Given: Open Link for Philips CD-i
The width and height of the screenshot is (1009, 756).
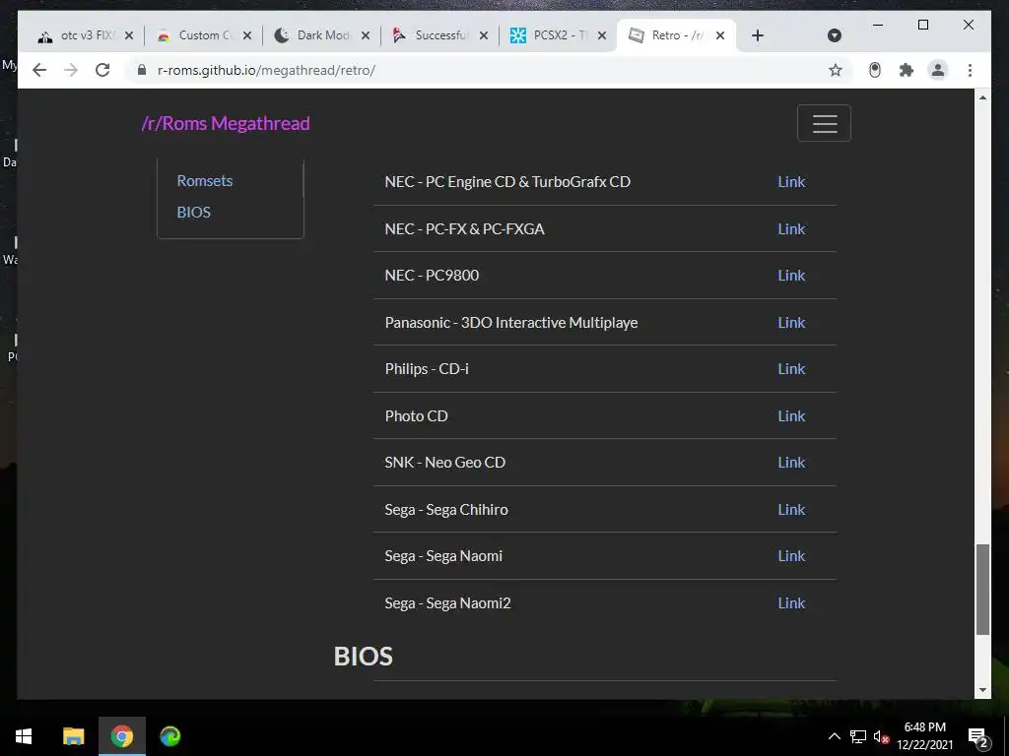Looking at the screenshot, I should point(791,369).
